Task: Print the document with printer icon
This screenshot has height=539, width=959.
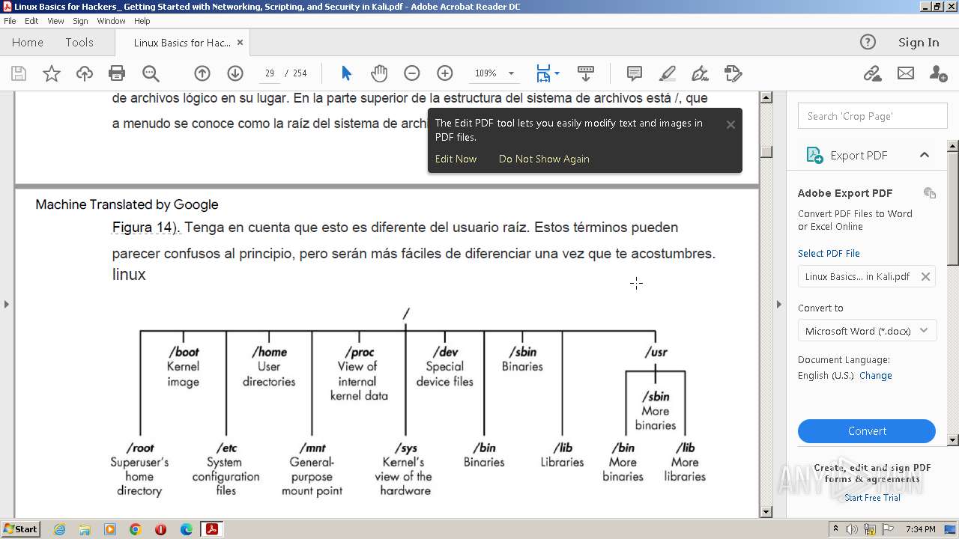Action: (x=117, y=73)
